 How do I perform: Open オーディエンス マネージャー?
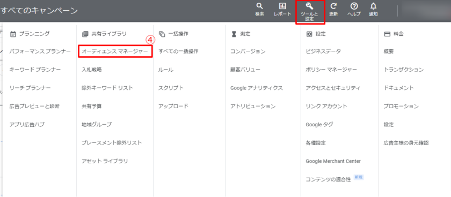point(115,51)
